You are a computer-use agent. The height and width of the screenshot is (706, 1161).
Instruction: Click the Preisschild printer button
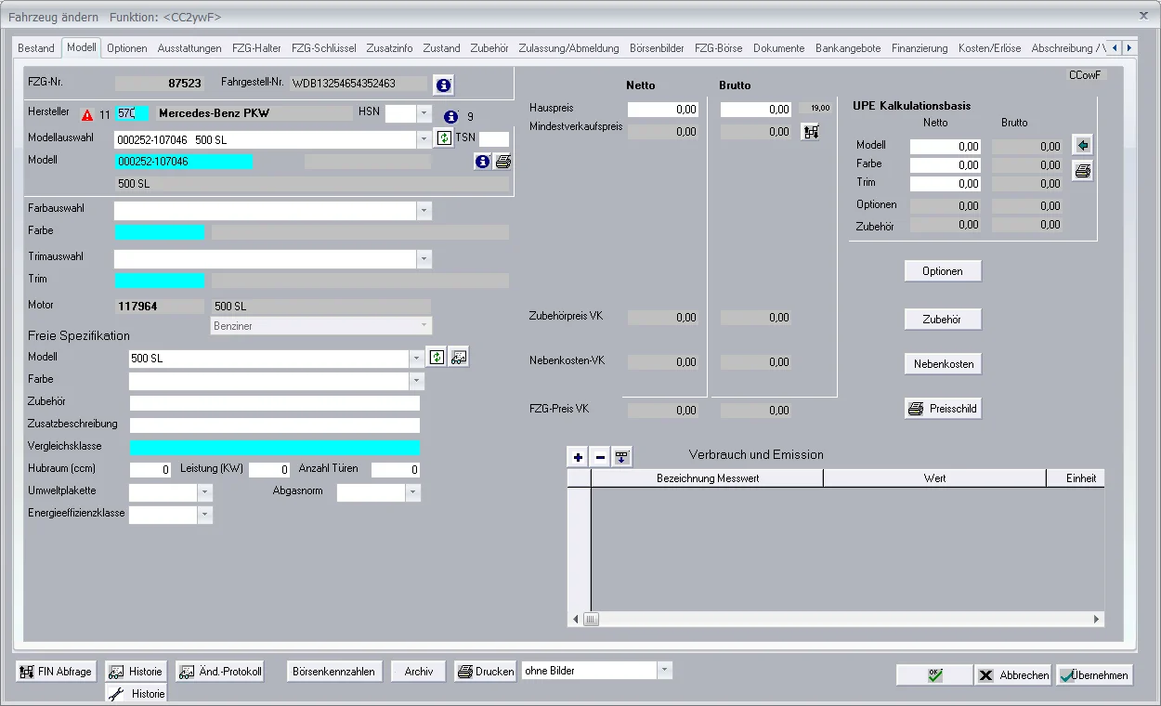(x=943, y=409)
